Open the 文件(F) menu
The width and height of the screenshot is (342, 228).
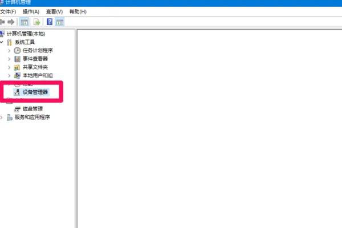point(8,11)
